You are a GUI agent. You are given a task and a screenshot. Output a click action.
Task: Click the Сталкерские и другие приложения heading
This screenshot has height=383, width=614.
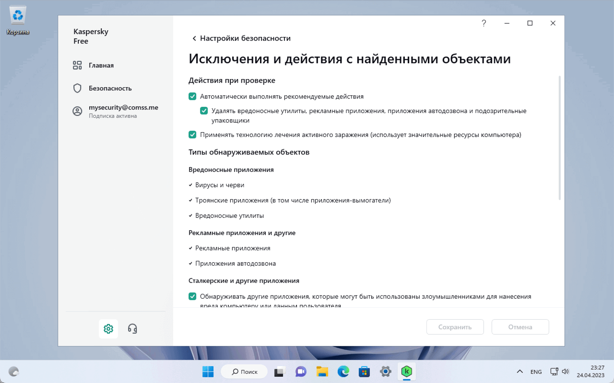click(x=244, y=281)
